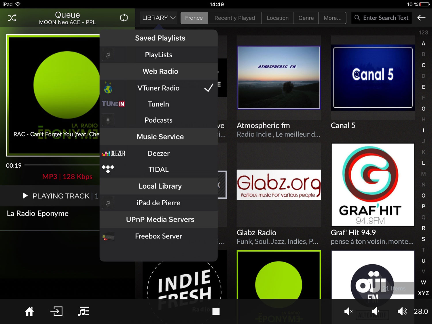The image size is (432, 324).
Task: Go to the home screen icon
Action: pyautogui.click(x=29, y=311)
